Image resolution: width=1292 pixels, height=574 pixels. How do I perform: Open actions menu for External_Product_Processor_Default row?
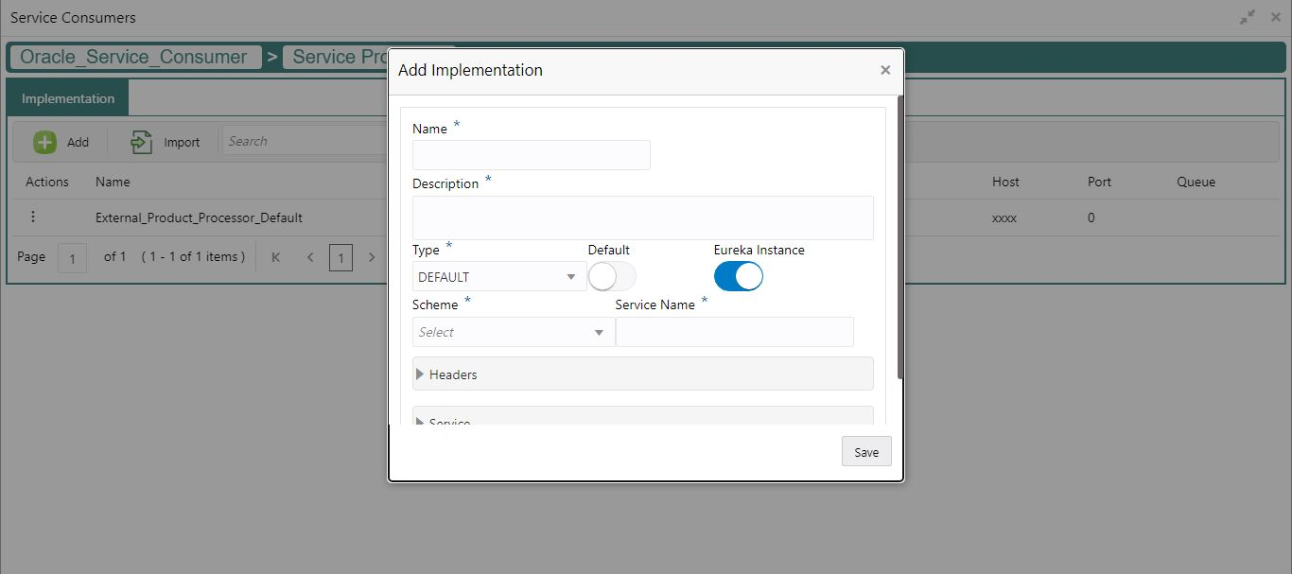pos(33,217)
